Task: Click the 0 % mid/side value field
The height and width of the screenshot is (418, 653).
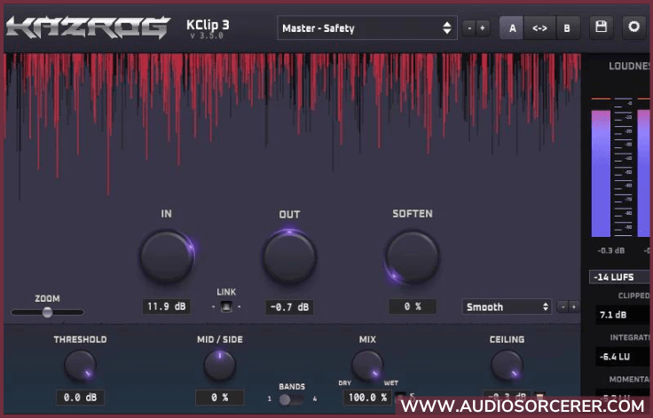Action: (x=219, y=398)
